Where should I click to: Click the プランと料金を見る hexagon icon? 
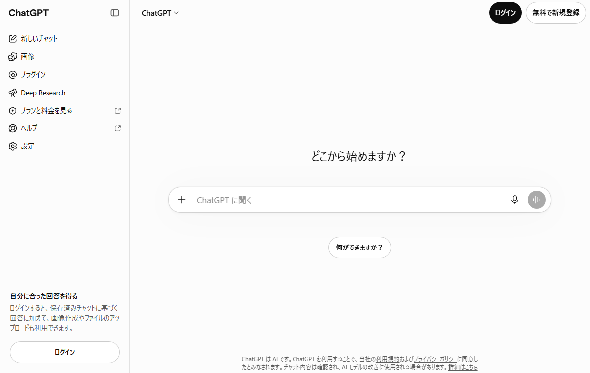(13, 111)
